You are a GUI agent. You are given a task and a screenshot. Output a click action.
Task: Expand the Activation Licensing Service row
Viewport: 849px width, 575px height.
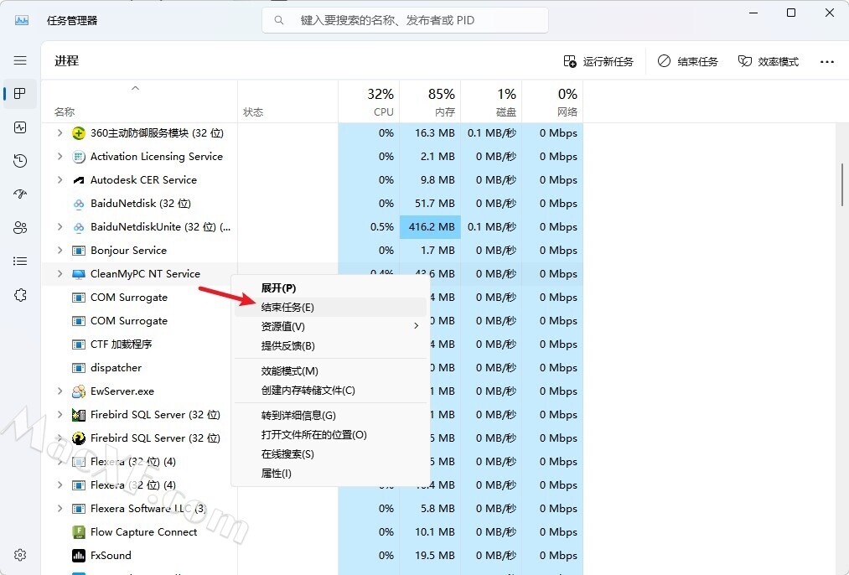point(60,157)
